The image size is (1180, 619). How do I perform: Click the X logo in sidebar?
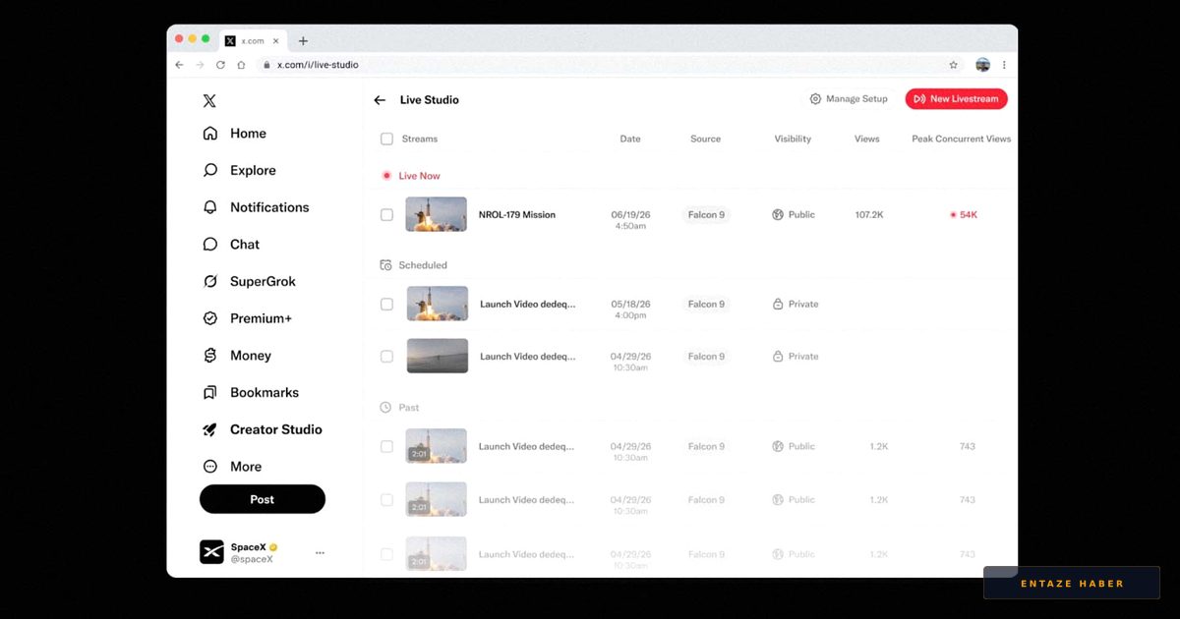coord(209,100)
